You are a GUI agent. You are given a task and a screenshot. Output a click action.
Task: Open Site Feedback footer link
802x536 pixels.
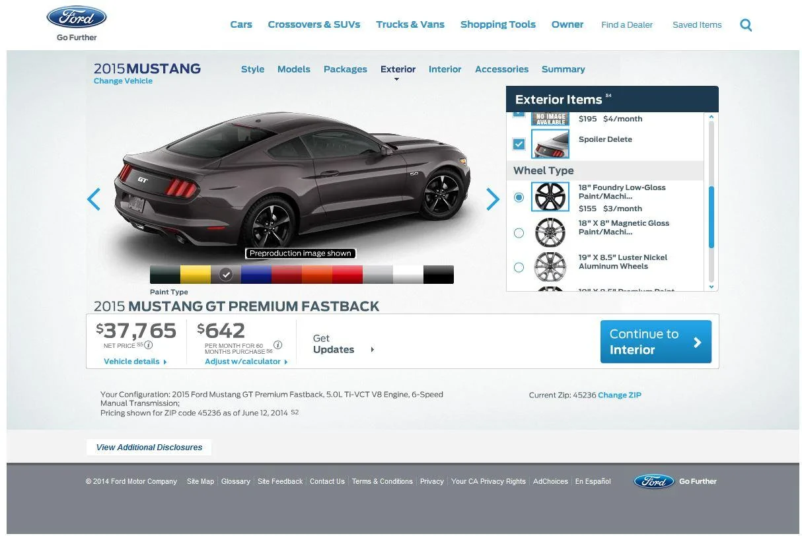(280, 482)
